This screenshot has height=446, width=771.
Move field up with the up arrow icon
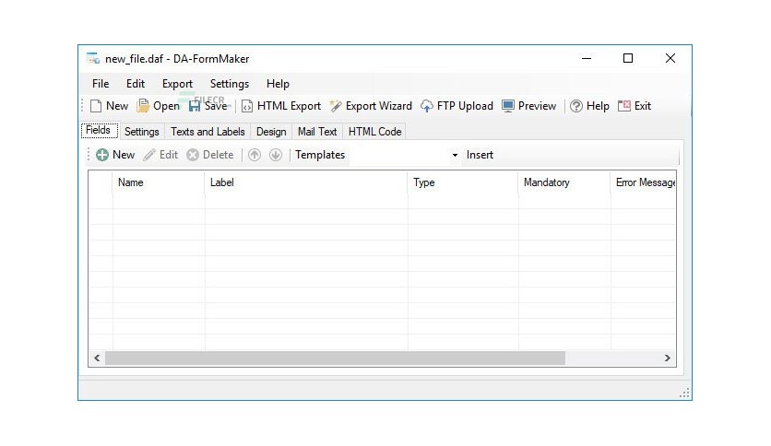[x=255, y=155]
